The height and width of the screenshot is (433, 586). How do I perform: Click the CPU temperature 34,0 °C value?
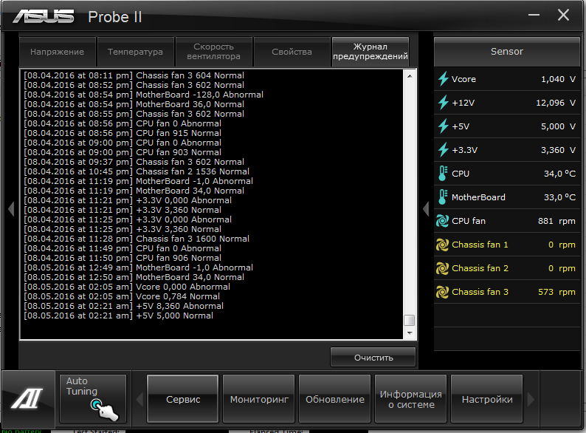click(559, 174)
